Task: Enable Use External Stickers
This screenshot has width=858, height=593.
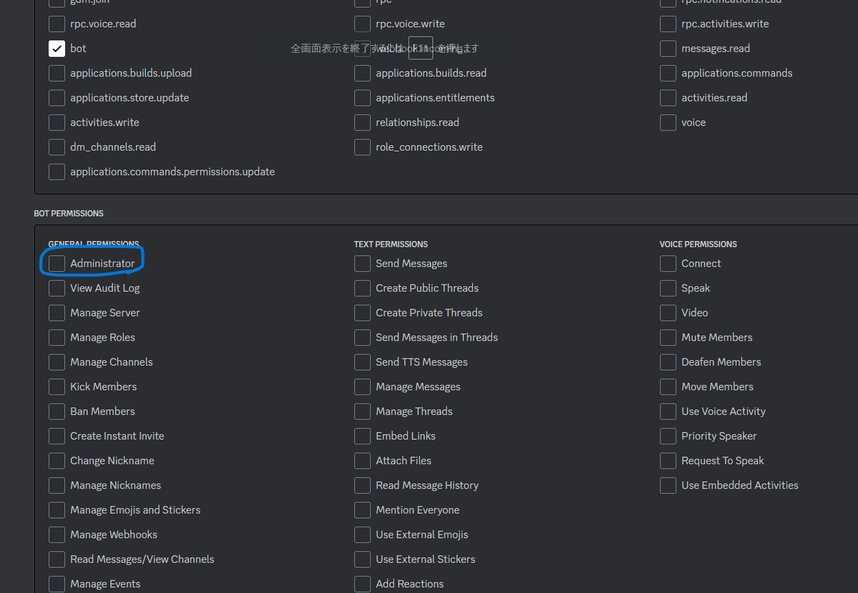Action: point(363,559)
